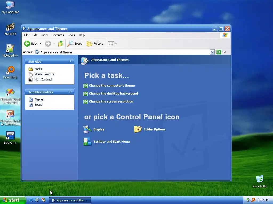
Task: Click the Mouse Pointers link text
Action: (x=44, y=74)
